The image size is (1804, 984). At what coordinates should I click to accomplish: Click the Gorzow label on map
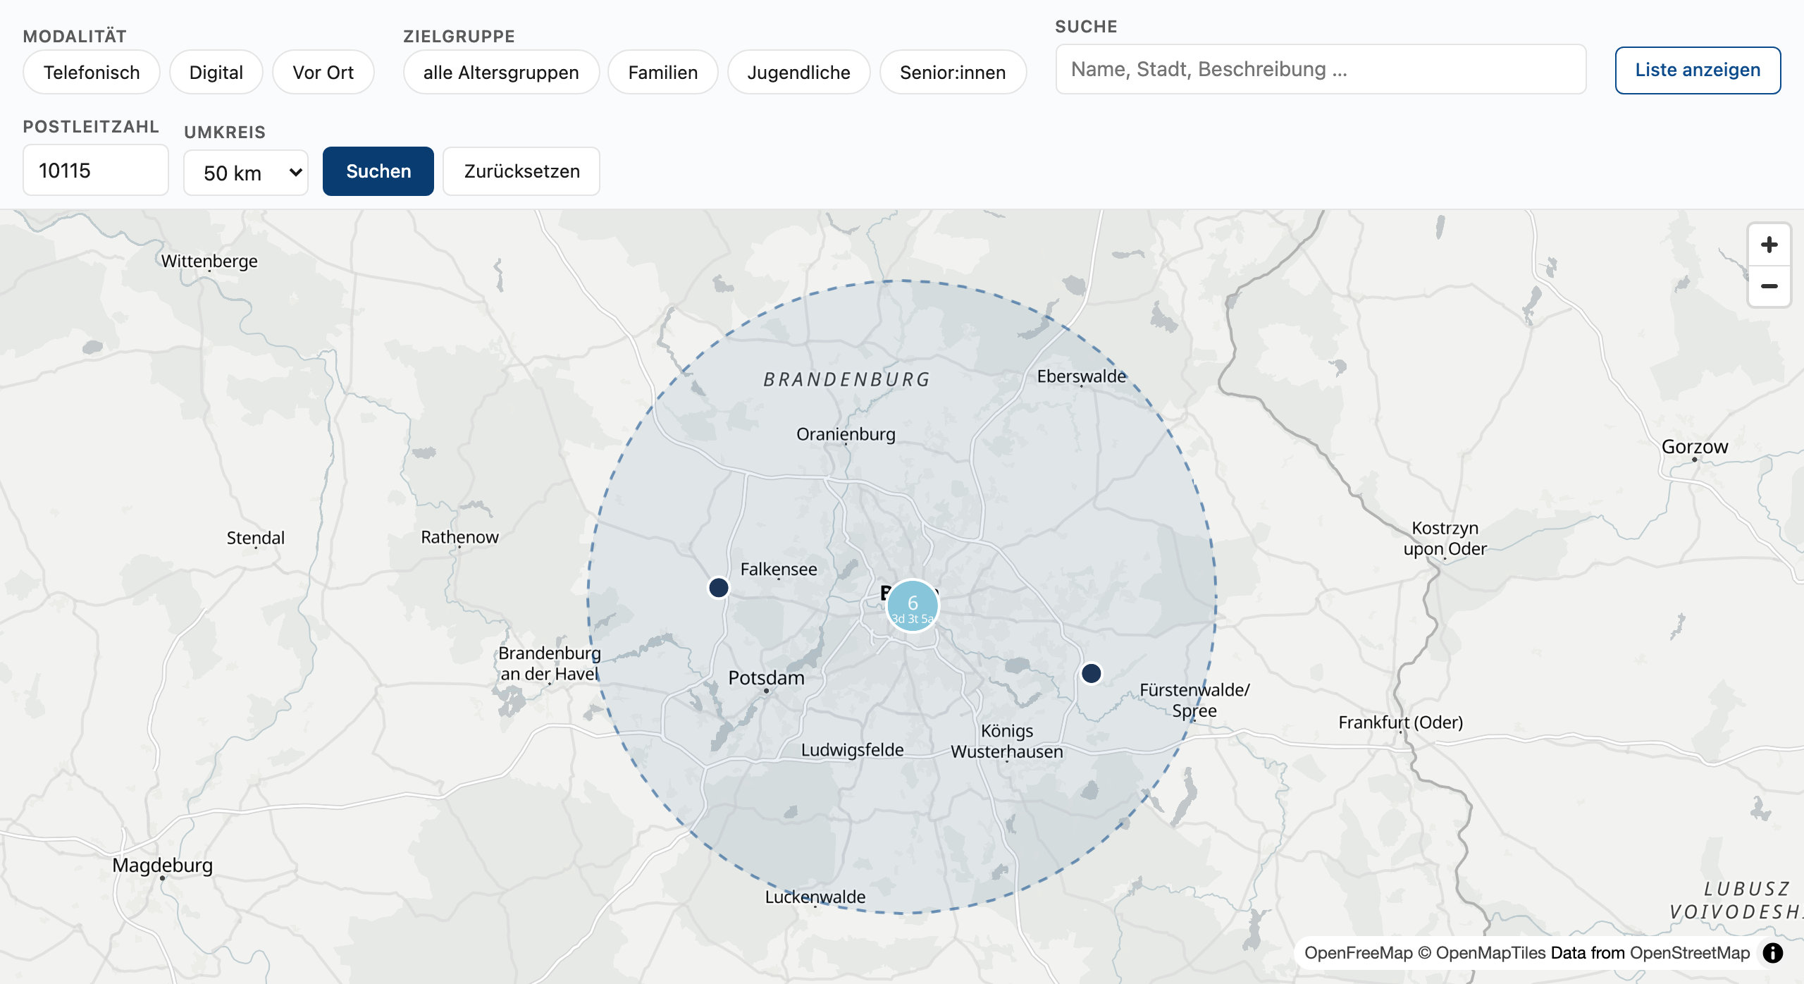click(x=1694, y=447)
